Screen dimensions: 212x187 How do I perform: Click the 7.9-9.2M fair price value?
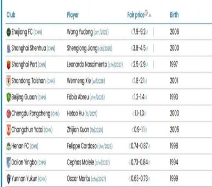coord(139,32)
